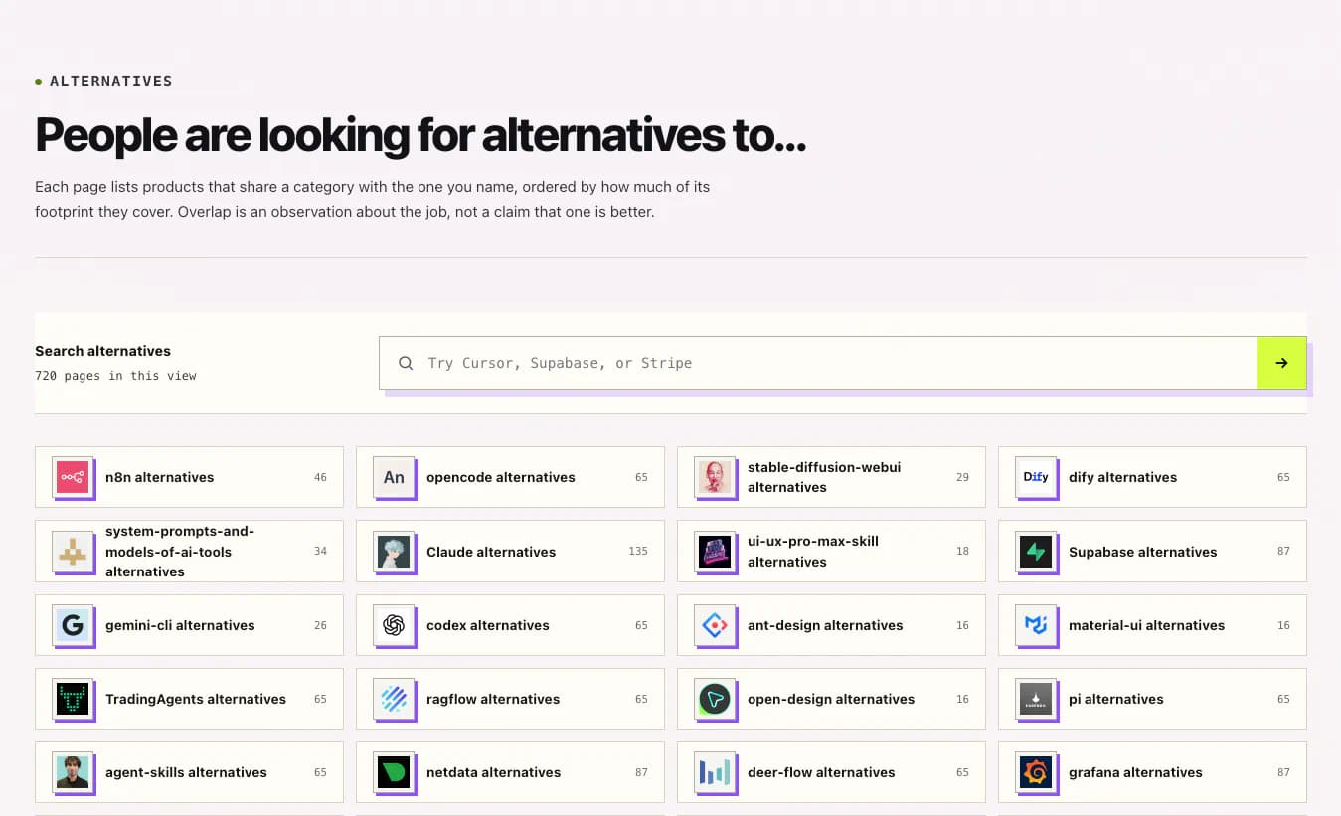
Task: Open the codex alternatives link
Action: point(510,625)
